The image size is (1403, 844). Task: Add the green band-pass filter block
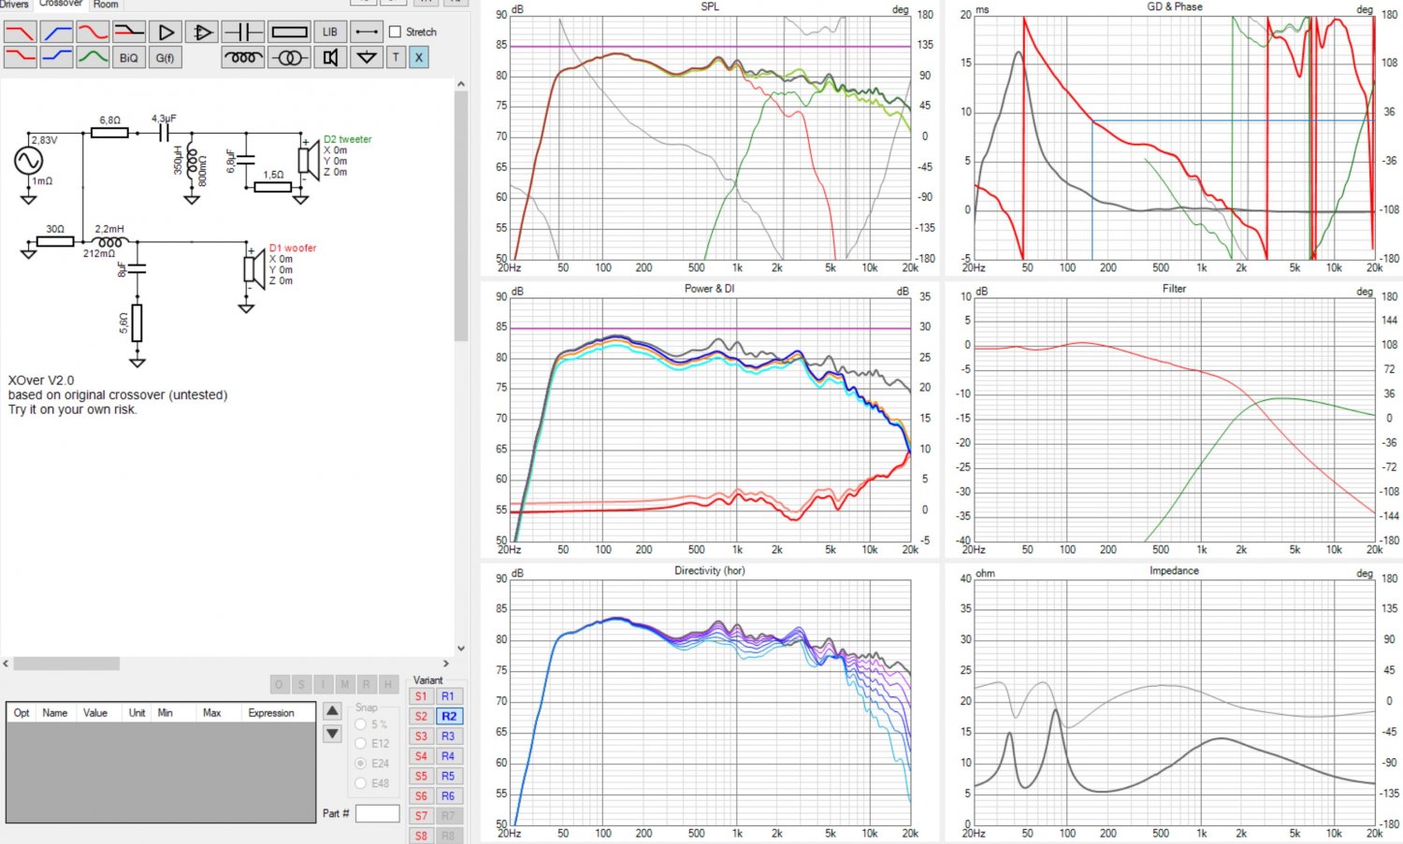[x=93, y=57]
